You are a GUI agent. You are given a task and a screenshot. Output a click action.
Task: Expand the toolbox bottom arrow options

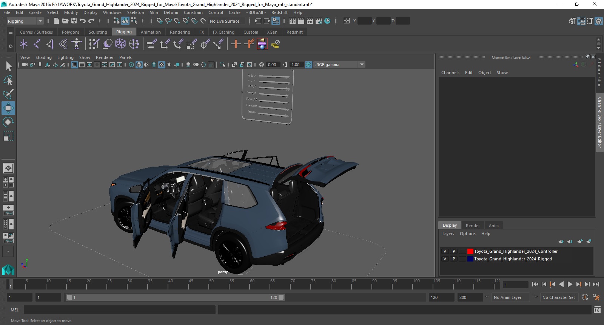8,251
